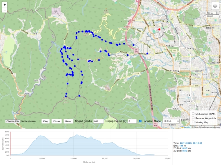Toggle the Location Mode checkbox
Viewport: 221px width, 165px height.
point(140,121)
